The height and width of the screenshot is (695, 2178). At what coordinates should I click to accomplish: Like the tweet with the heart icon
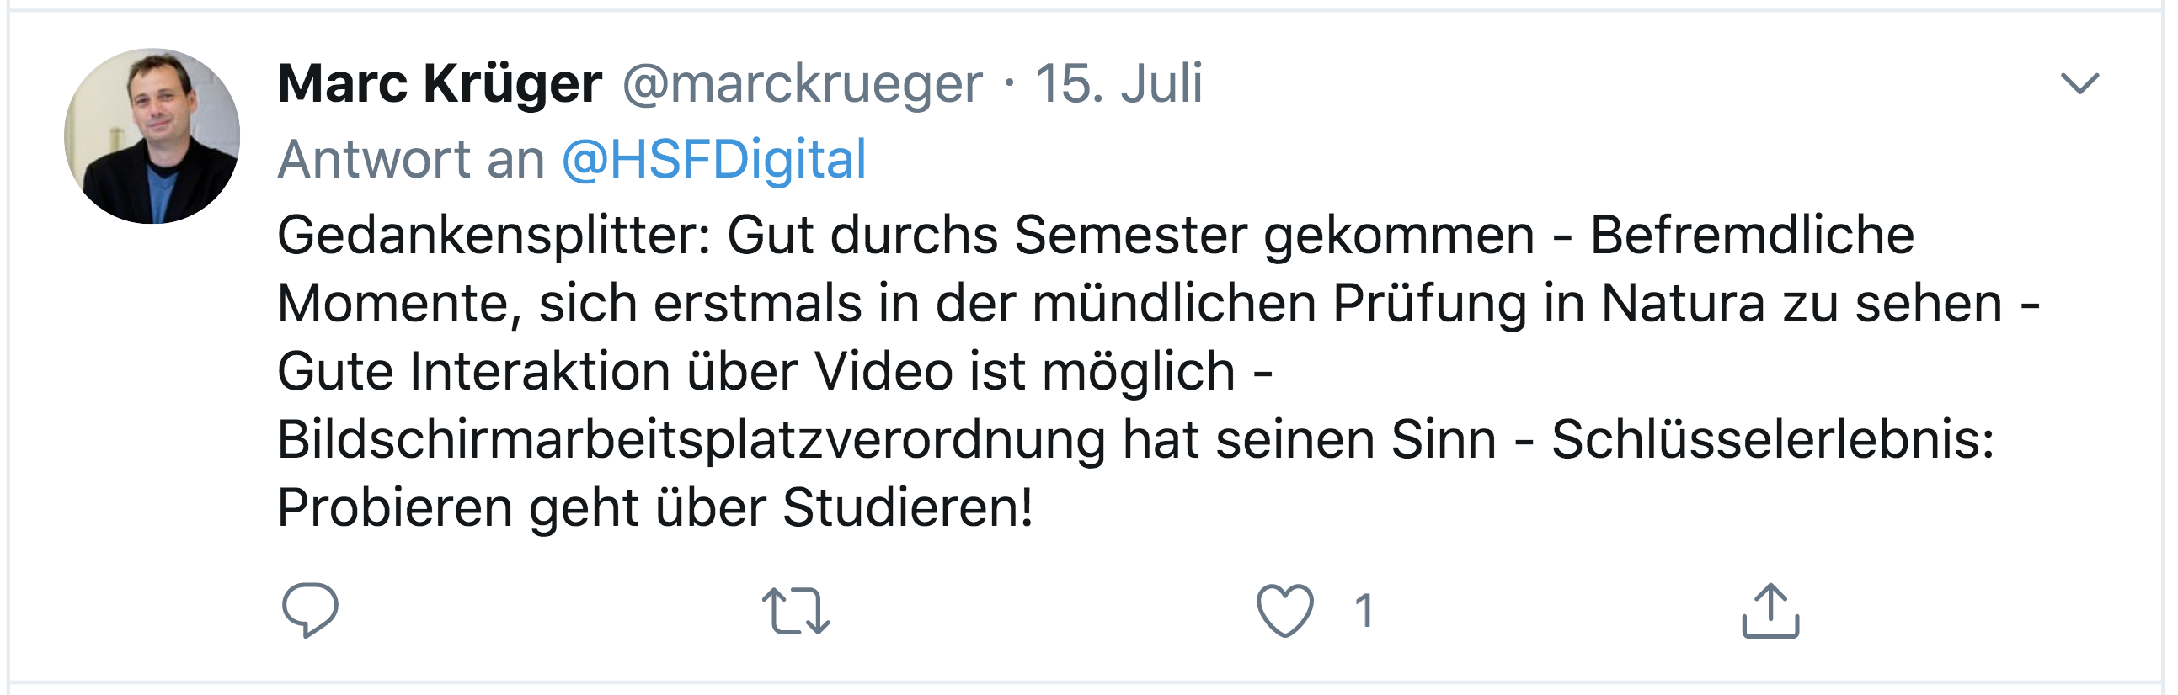coord(1284,611)
